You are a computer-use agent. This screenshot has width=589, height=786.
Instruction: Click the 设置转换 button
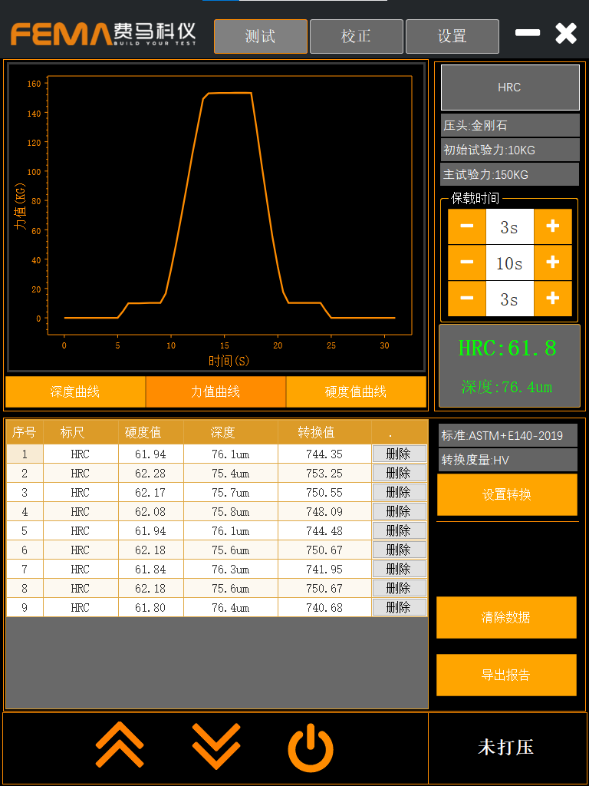[x=506, y=495]
